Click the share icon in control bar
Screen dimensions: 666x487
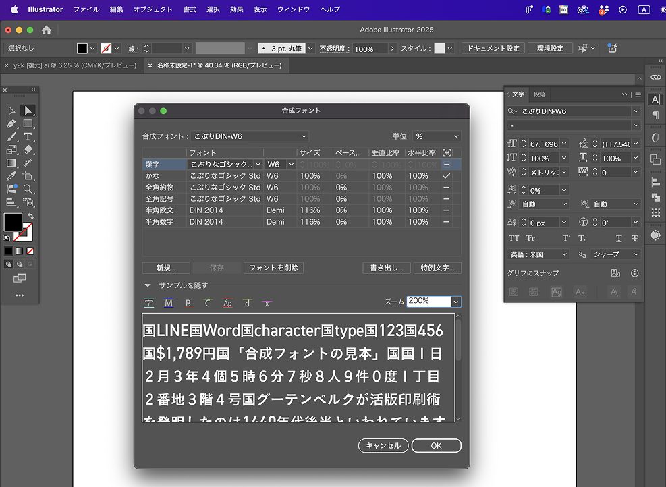click(x=612, y=48)
